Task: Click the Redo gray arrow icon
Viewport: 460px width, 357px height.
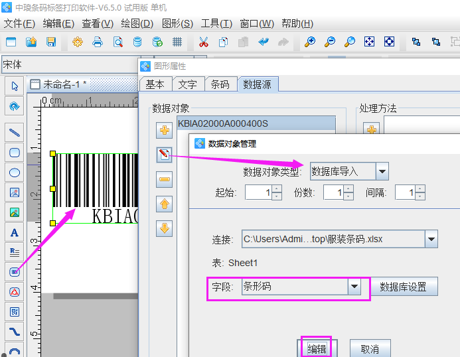Action: click(283, 42)
